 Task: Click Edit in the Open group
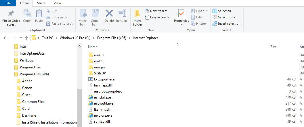coord(197,17)
